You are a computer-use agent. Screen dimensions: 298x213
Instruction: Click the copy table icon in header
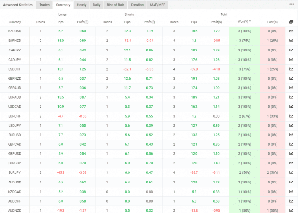tap(291, 22)
